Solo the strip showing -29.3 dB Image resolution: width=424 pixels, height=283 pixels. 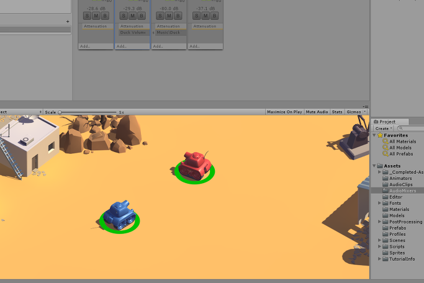coord(124,16)
